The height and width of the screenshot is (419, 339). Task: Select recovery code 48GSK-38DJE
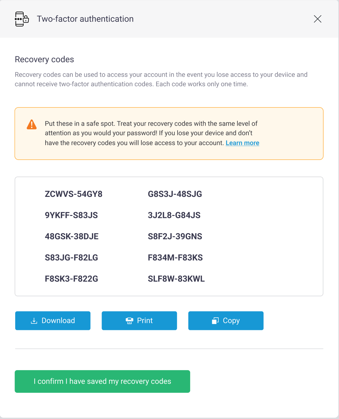point(71,236)
